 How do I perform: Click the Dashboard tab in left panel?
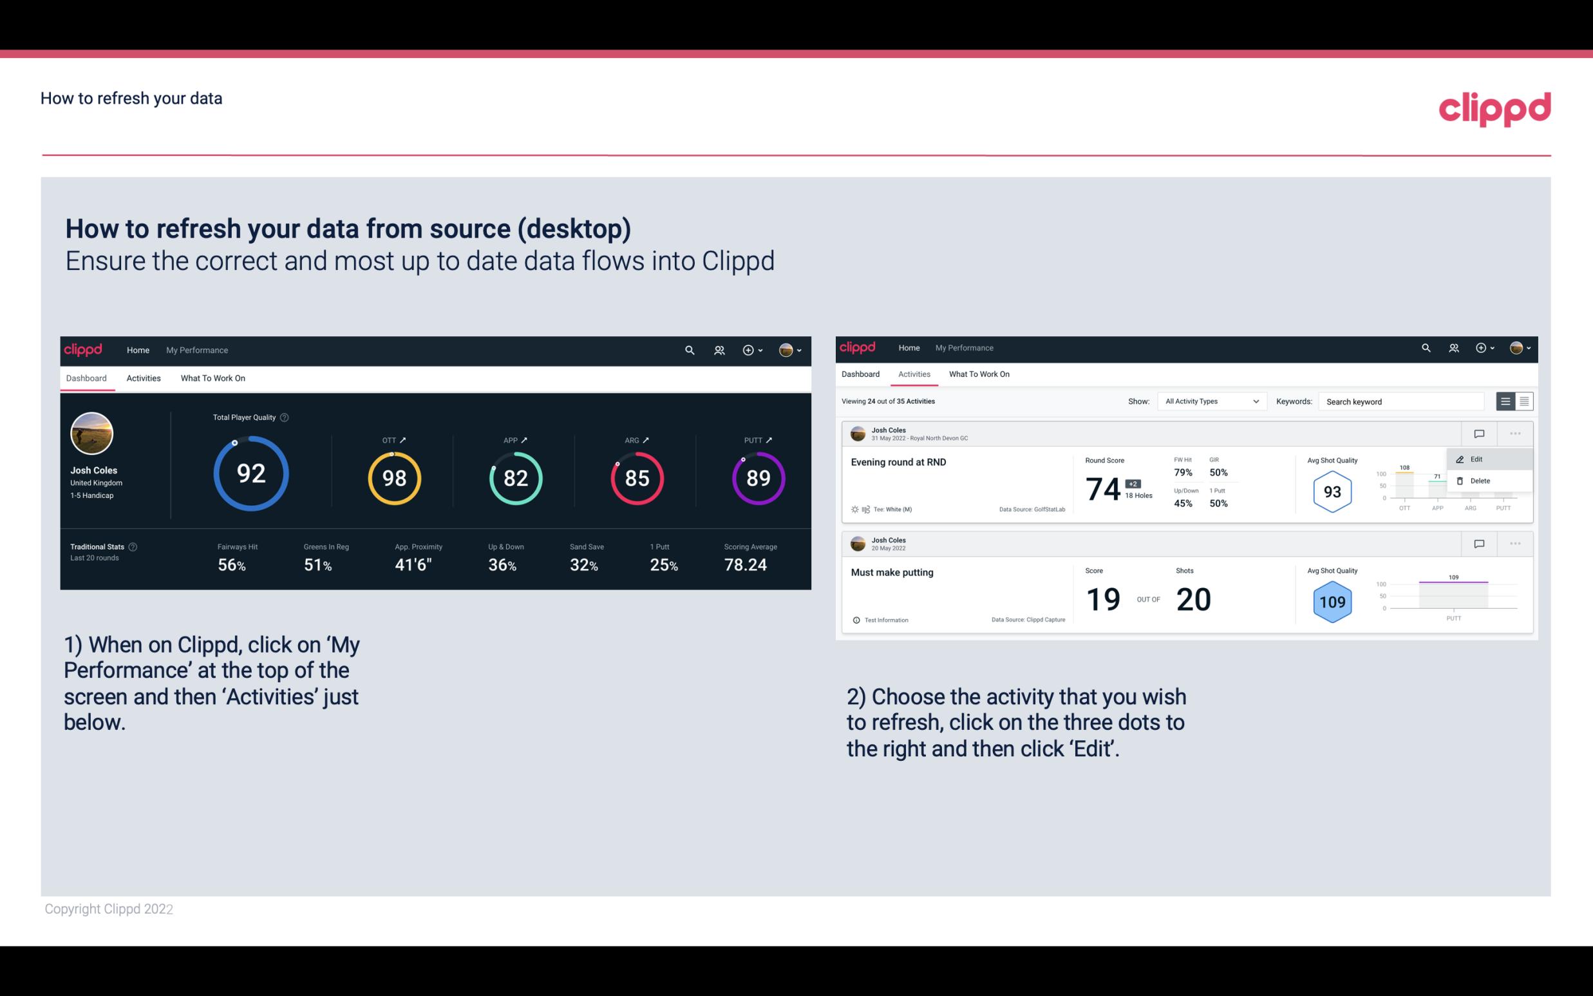[x=87, y=378]
